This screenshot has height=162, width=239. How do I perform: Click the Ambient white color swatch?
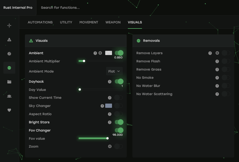[x=109, y=53]
